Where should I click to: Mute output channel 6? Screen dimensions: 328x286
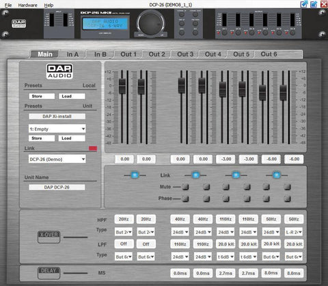pos(287,187)
